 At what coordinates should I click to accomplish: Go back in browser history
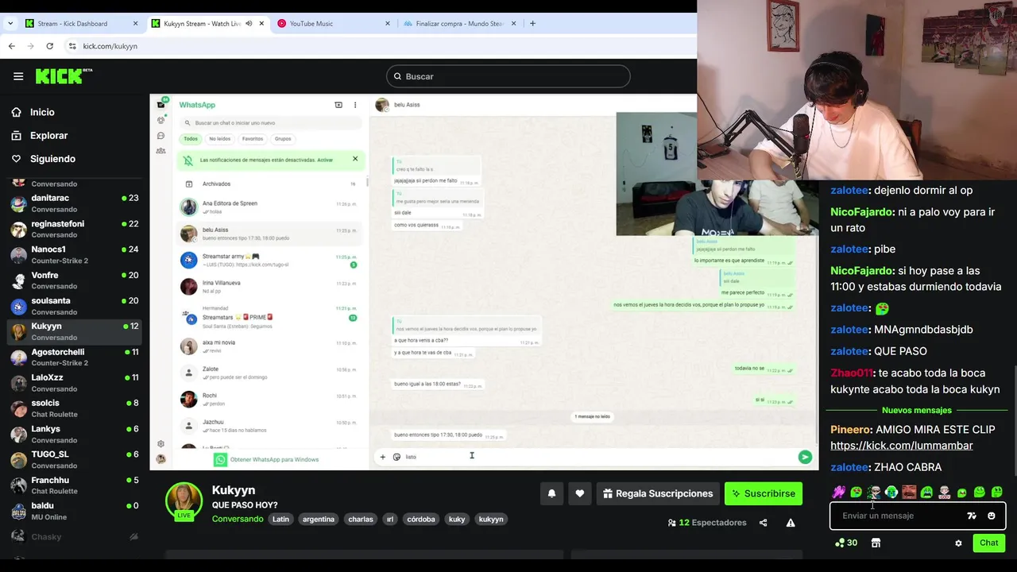click(11, 46)
